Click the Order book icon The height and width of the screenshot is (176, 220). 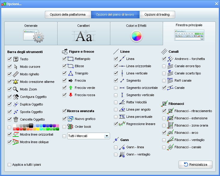pos(71,127)
